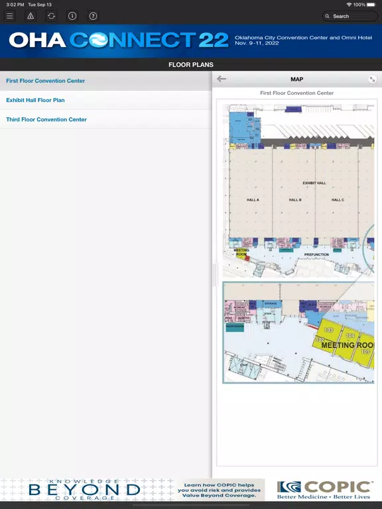This screenshot has width=382, height=509.
Task: Click the 3:02 PM clock in the status bar
Action: [x=15, y=5]
